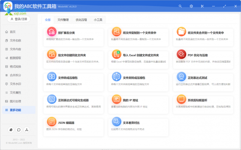Click the browser icon at sidebar bottom
The width and height of the screenshot is (241, 150).
tap(11, 130)
